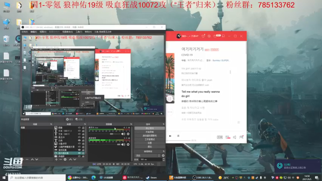Open mic channel settings gear in OBS mixer
Image resolution: width=322 pixels, height=181 pixels.
click(128, 134)
